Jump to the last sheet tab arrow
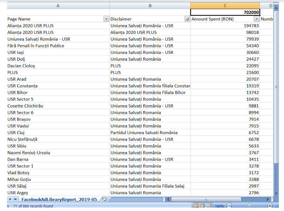The height and width of the screenshot is (211, 284). pyautogui.click(x=16, y=199)
